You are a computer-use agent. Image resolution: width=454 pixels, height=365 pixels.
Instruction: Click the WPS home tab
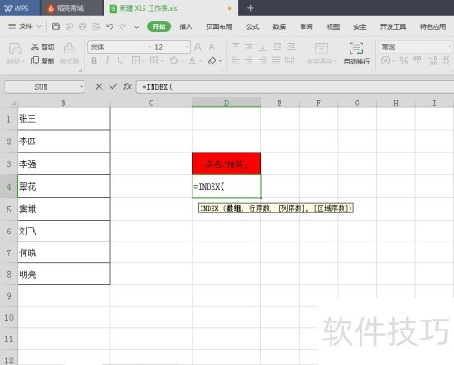20,8
